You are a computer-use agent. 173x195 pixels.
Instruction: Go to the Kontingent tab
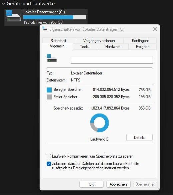140,41
